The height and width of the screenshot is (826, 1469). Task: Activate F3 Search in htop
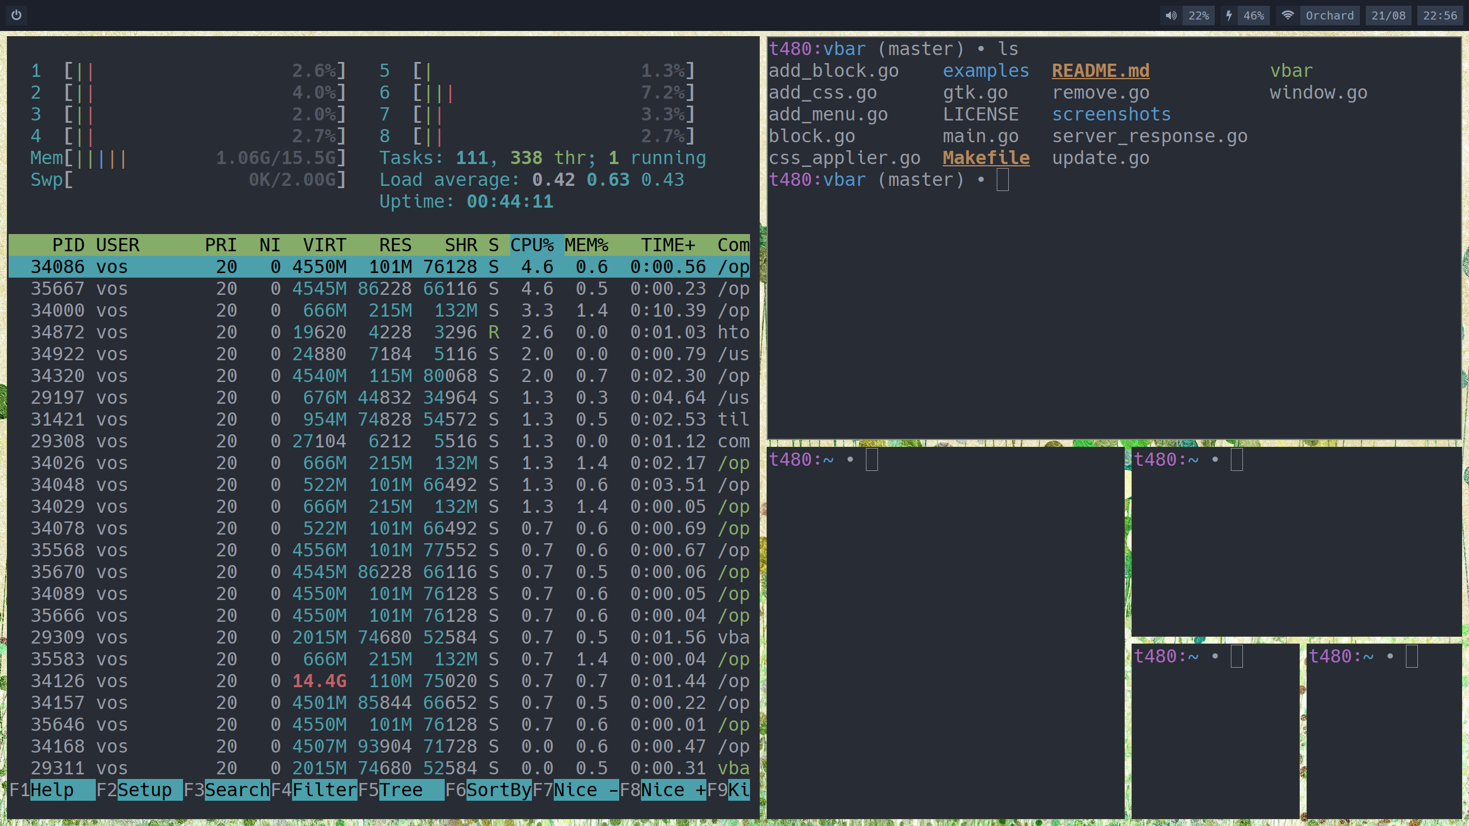pos(237,790)
